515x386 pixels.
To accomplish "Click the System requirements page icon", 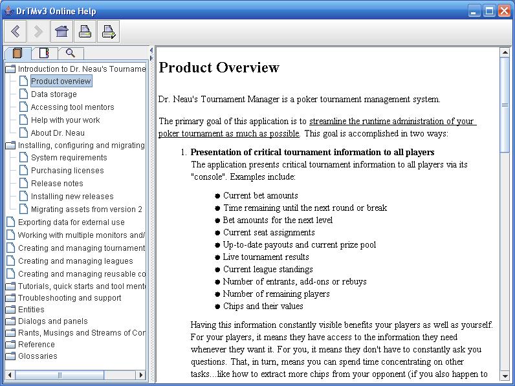I will point(24,157).
